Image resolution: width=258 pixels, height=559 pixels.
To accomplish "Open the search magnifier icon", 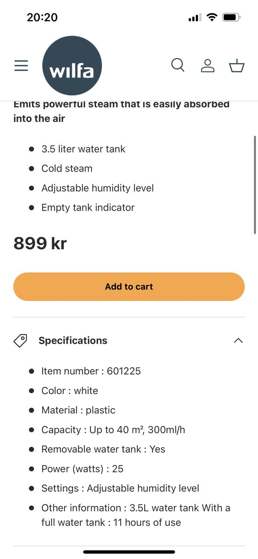I will 178,65.
